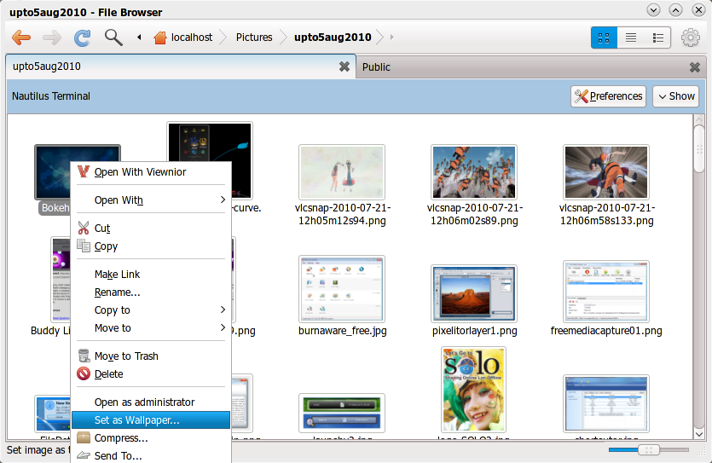712x463 pixels.
Task: Click the Copy documents icon
Action: click(x=84, y=246)
